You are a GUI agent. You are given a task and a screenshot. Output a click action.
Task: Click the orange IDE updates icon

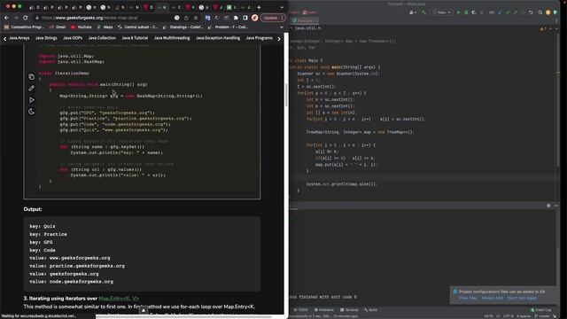(548, 12)
